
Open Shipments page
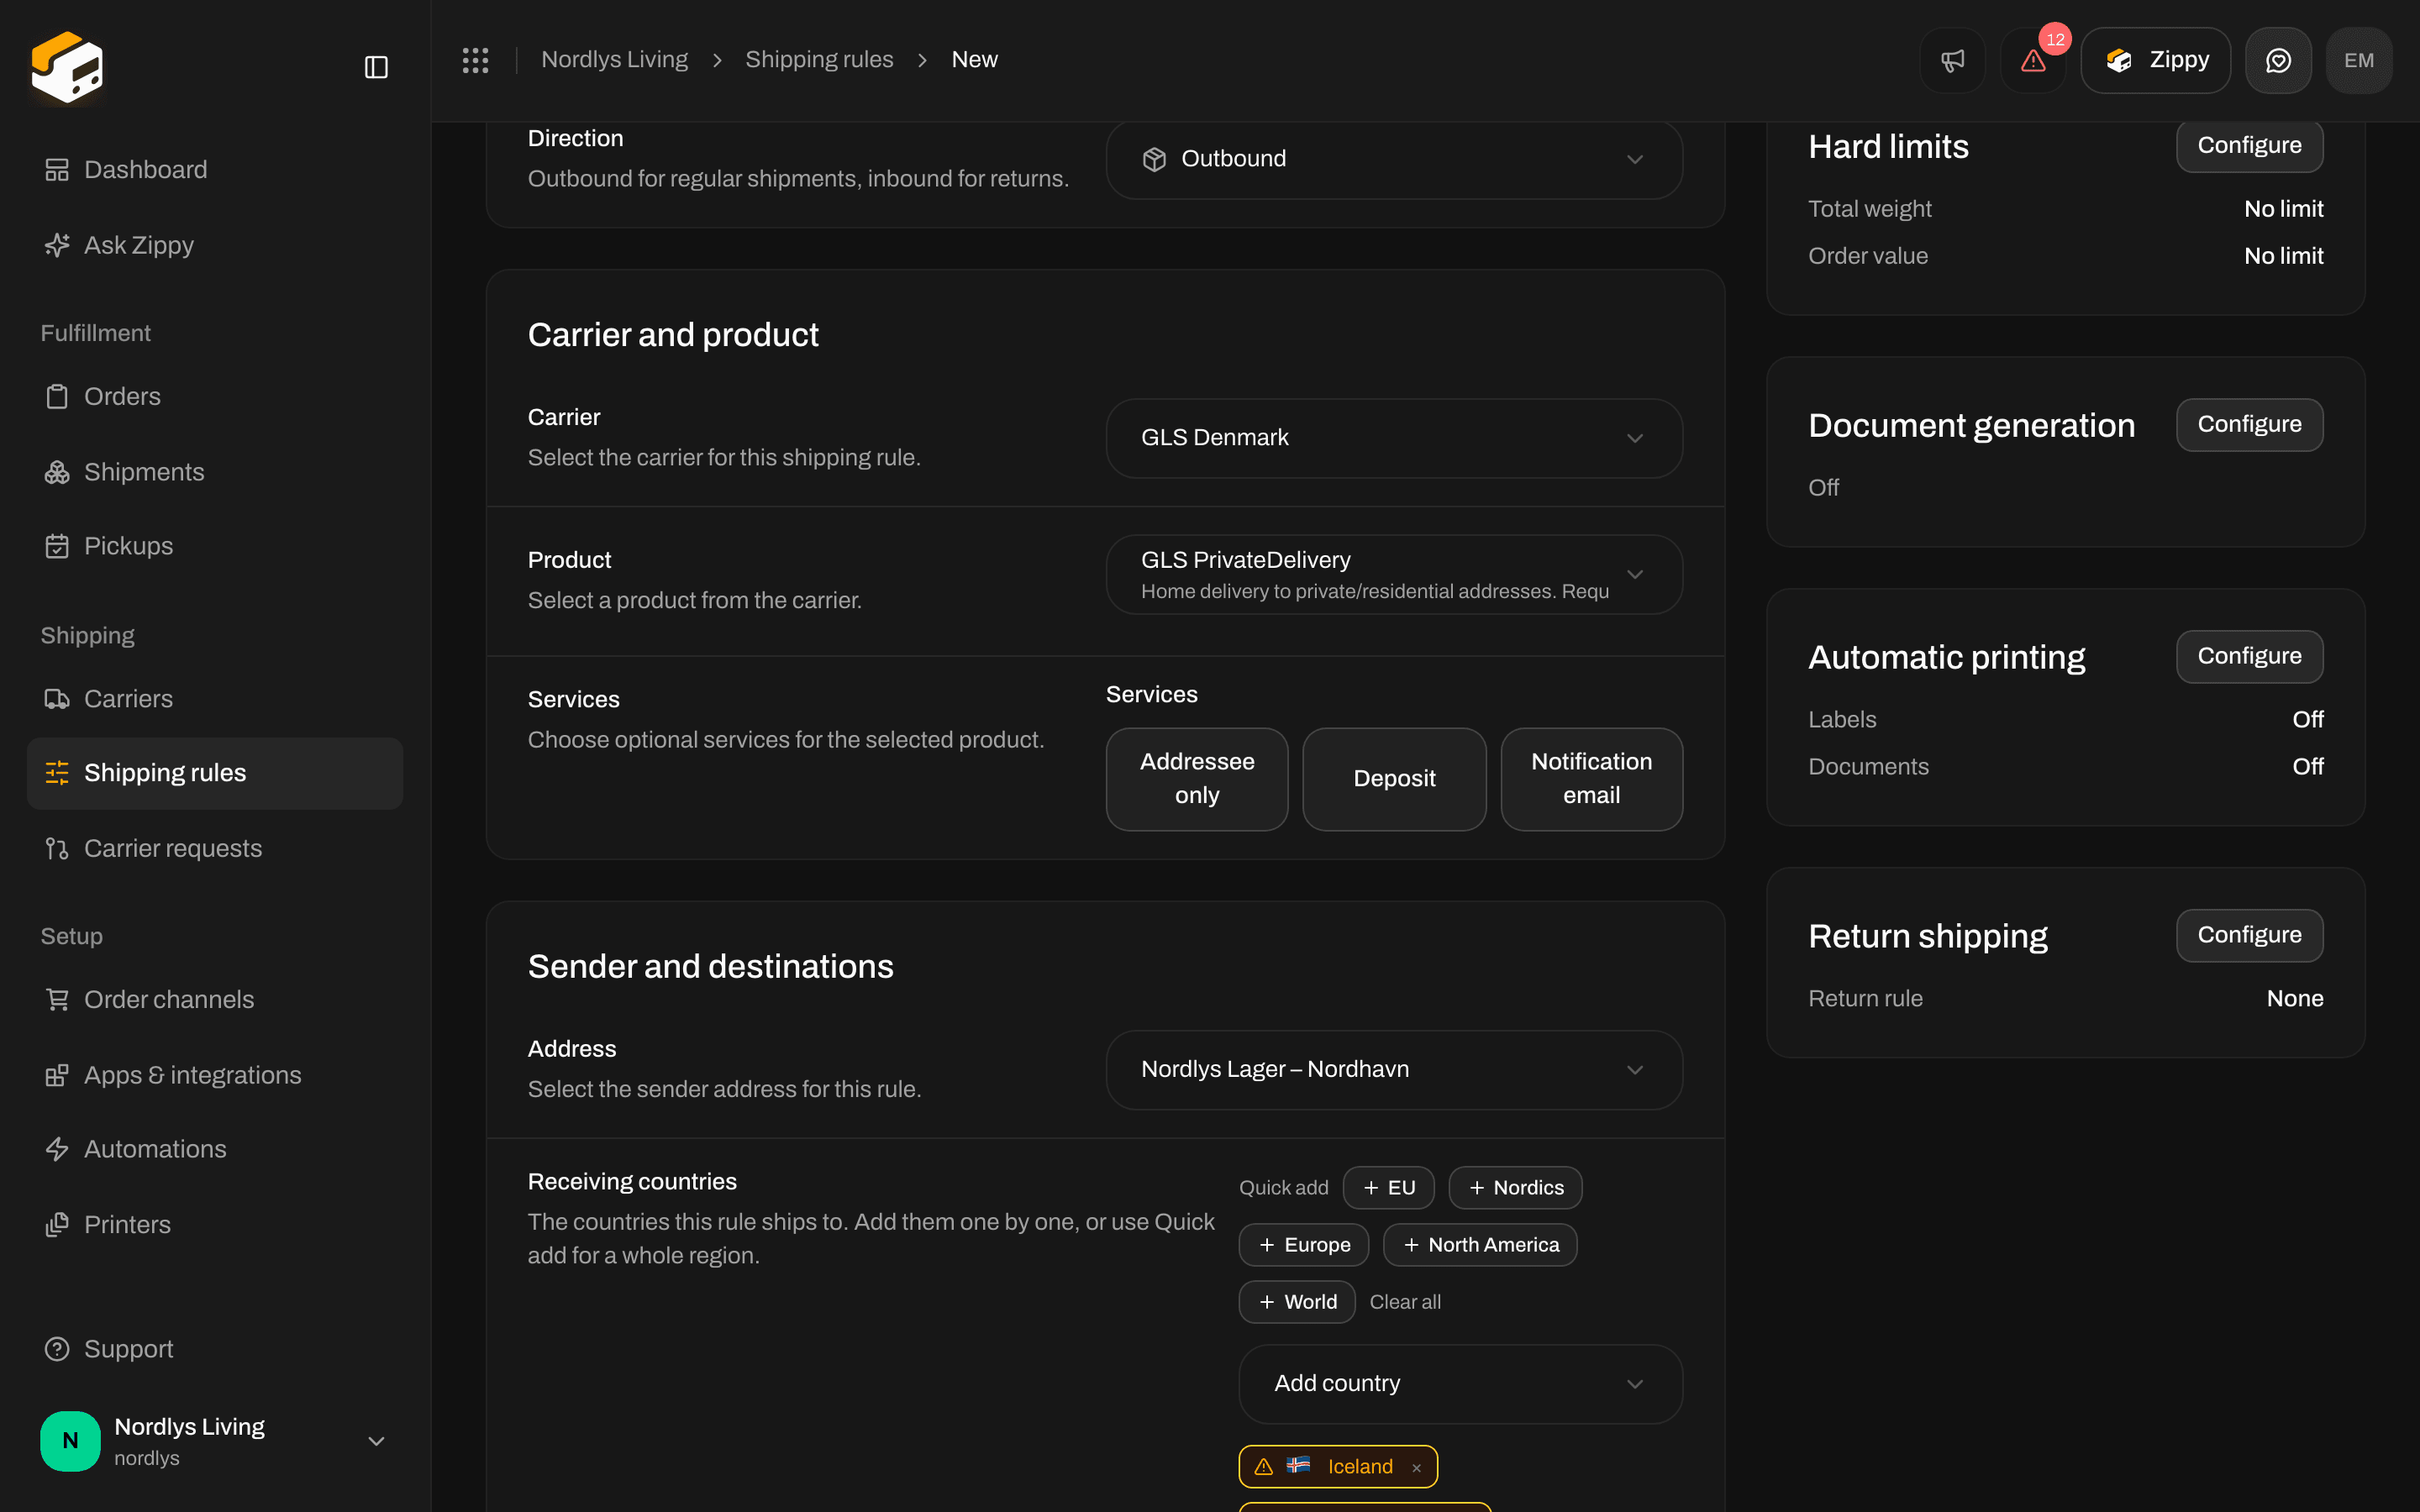coord(215,472)
